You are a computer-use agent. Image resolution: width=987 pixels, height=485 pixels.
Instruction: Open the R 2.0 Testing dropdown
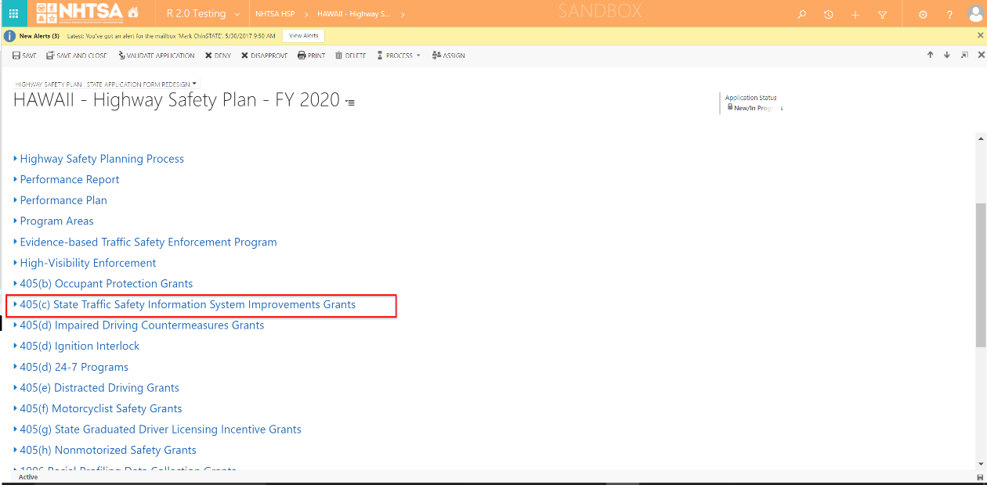(x=203, y=13)
